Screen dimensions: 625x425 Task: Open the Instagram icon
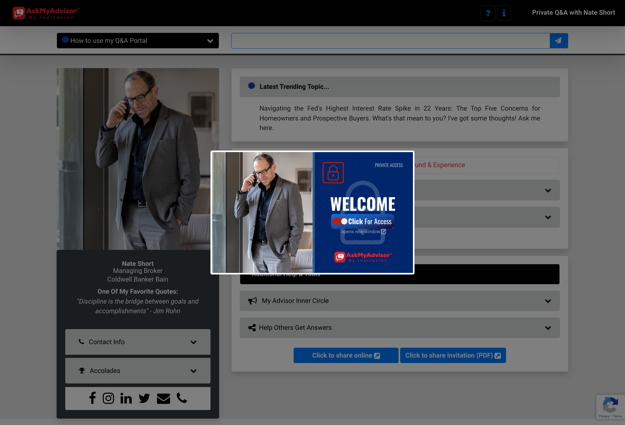click(x=108, y=398)
